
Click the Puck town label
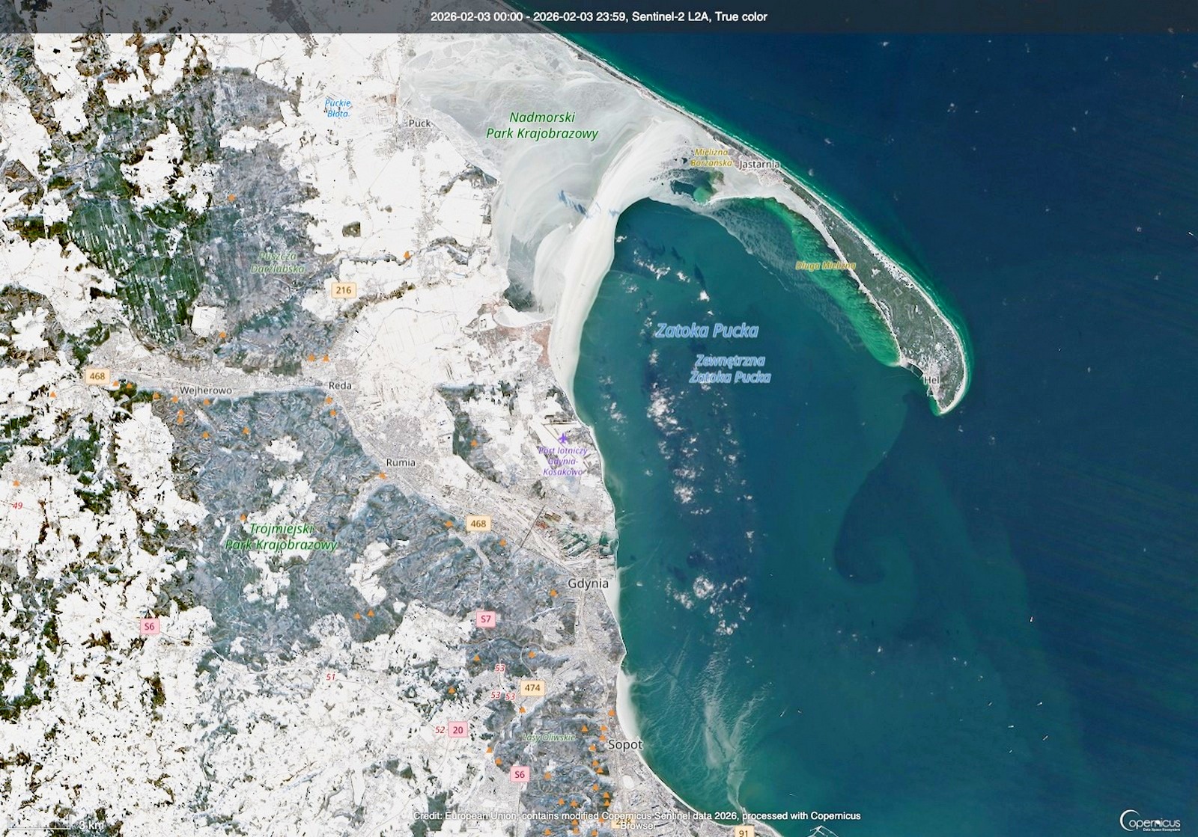[x=420, y=123]
